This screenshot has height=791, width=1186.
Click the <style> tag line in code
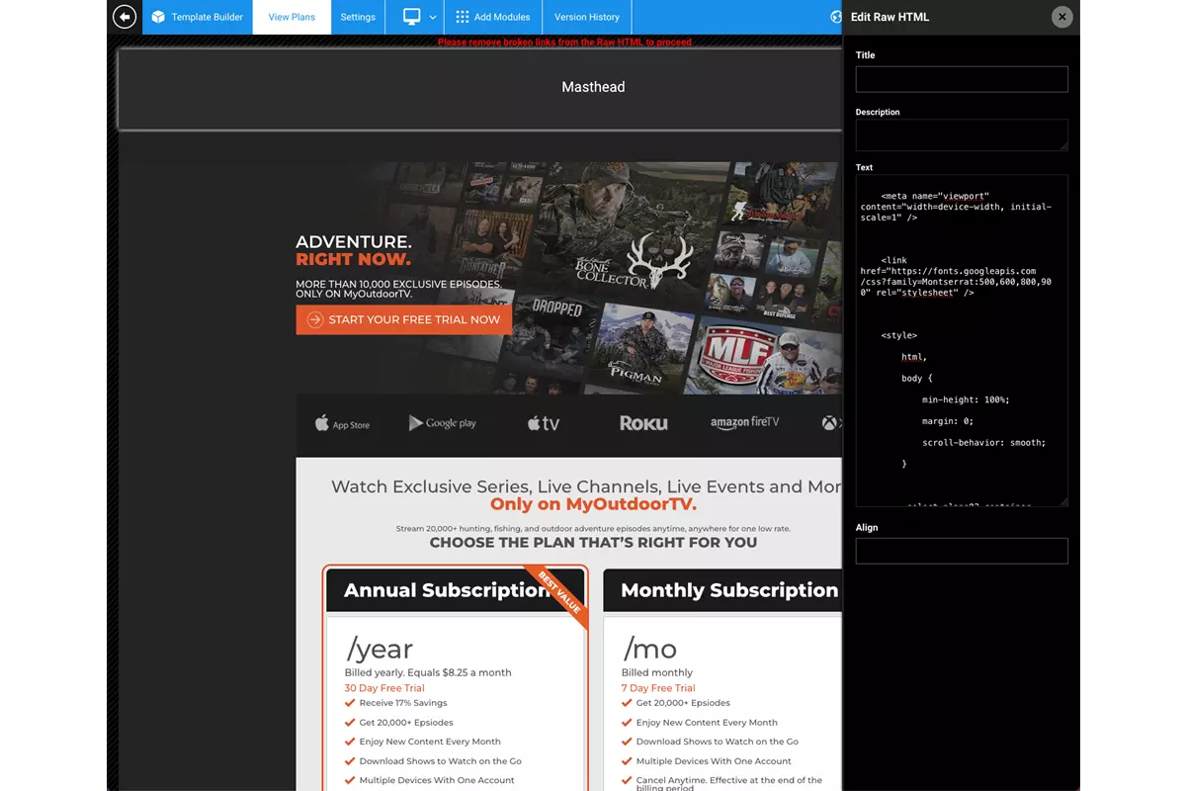click(899, 335)
